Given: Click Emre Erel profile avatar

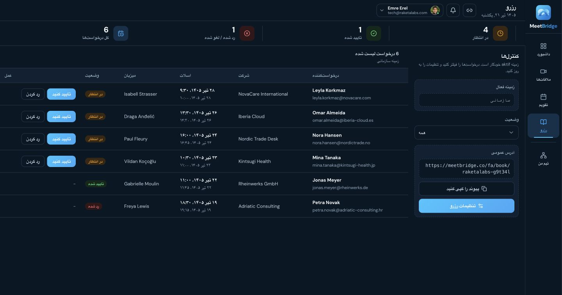Looking at the screenshot, I should coord(435,11).
